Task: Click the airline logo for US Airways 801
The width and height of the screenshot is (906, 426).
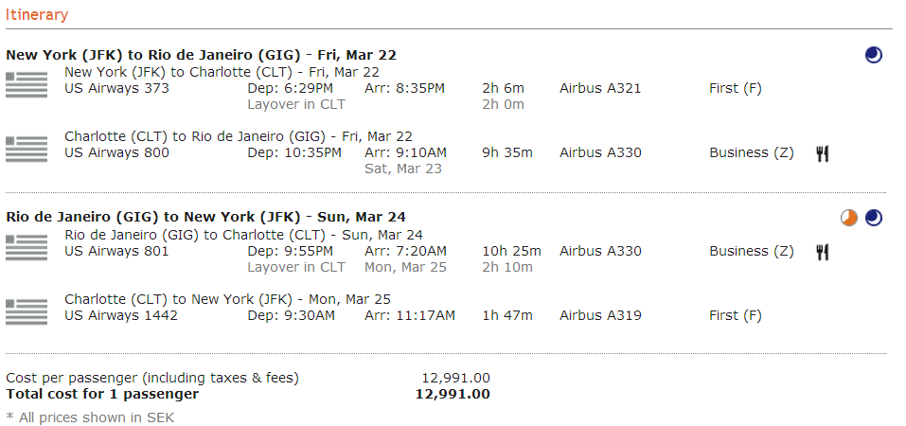Action: [x=27, y=247]
